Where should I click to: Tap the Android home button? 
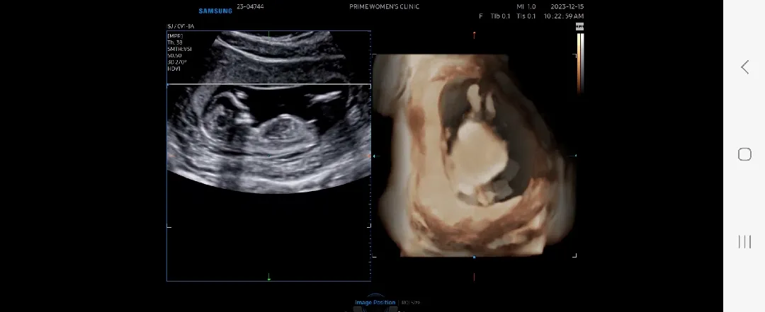coord(744,154)
